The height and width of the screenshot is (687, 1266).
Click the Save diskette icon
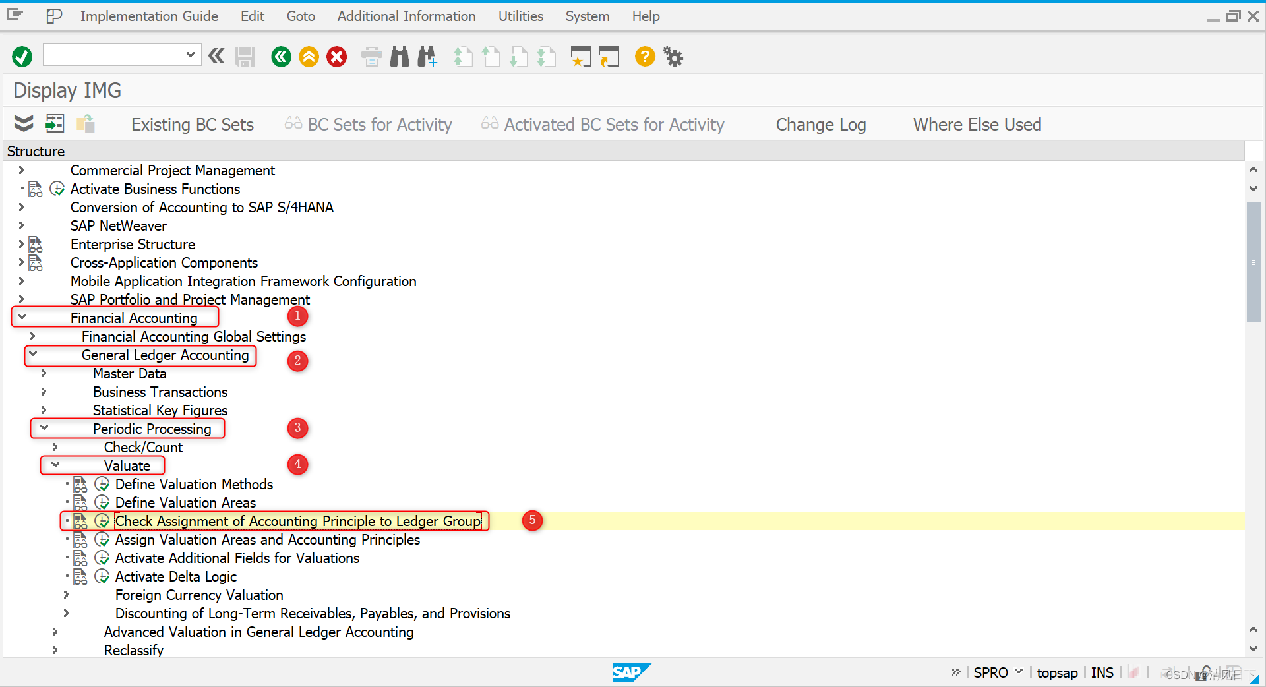[245, 57]
